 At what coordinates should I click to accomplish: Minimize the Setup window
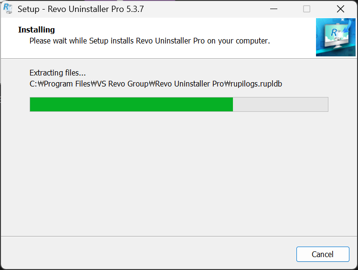coord(274,9)
